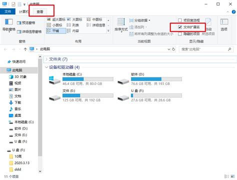Go back with the back arrow
This screenshot has width=237, height=180.
5,49
